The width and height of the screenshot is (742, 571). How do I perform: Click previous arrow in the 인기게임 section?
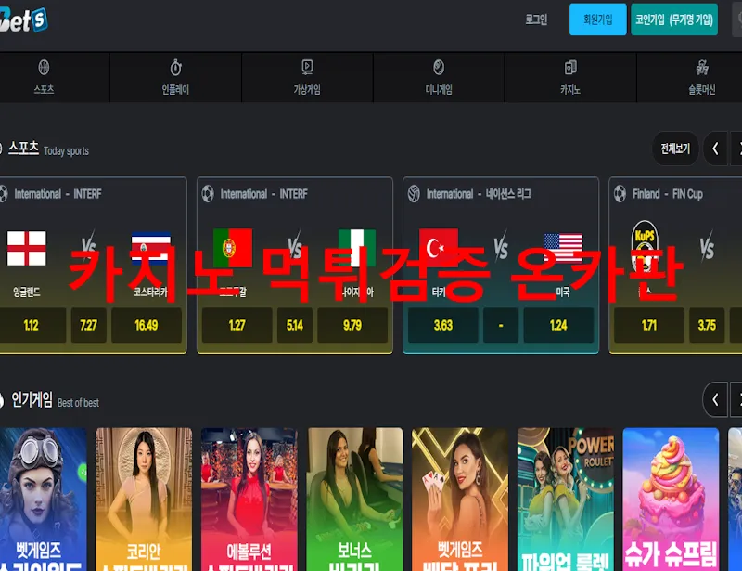715,399
